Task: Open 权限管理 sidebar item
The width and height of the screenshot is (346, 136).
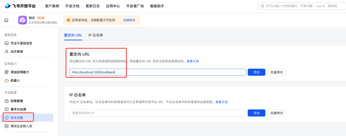Action: coord(17,101)
